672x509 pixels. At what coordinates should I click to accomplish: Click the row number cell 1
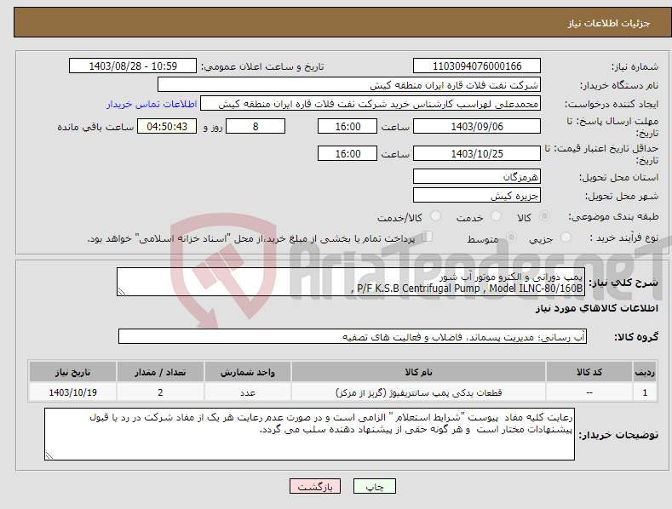[x=645, y=392]
